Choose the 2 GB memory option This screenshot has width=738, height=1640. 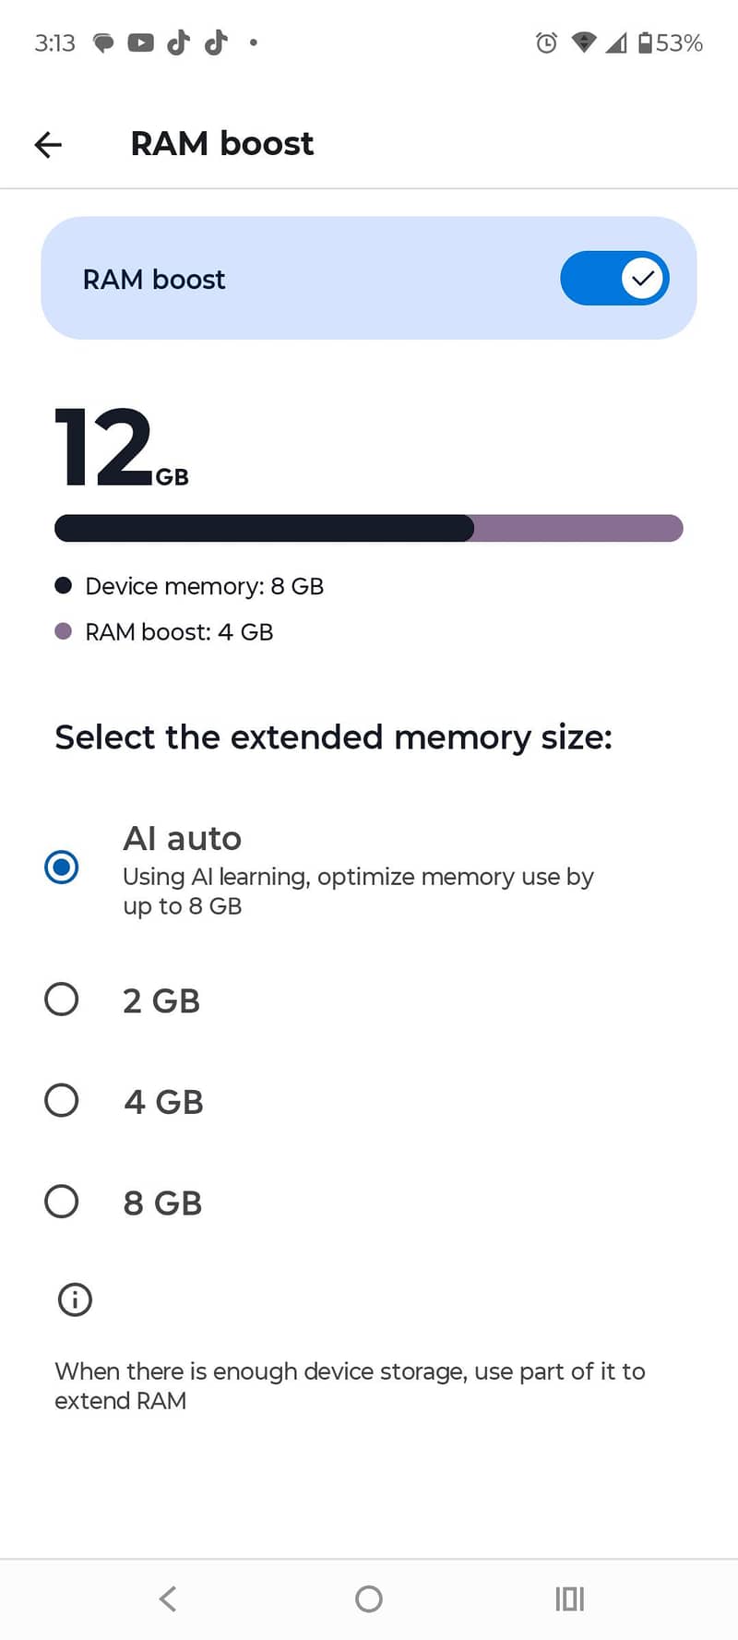(61, 999)
